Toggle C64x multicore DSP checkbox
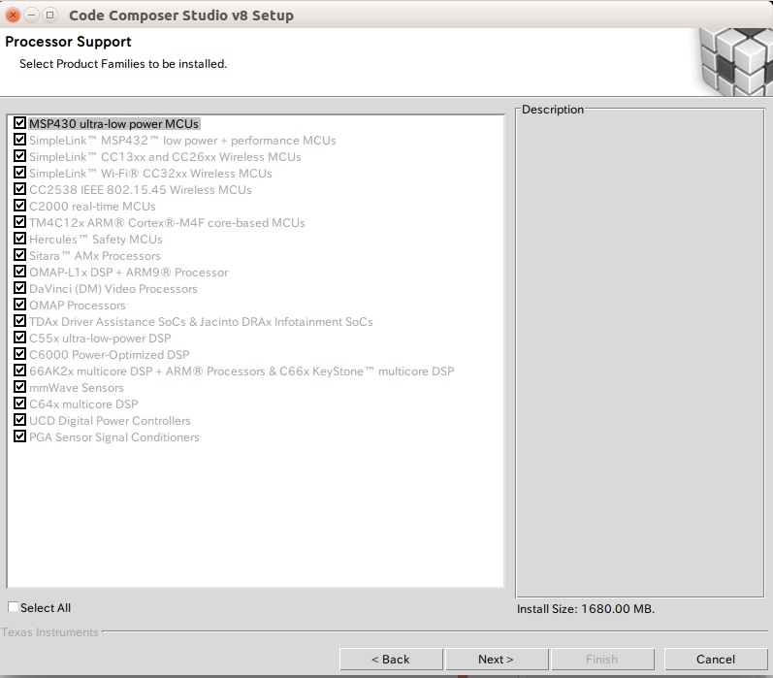Screen dimensions: 773x678 [x=19, y=404]
